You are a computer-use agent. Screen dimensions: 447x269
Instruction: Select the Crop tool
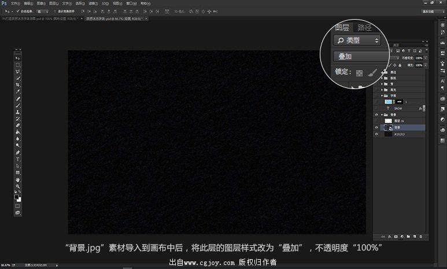coord(18,85)
